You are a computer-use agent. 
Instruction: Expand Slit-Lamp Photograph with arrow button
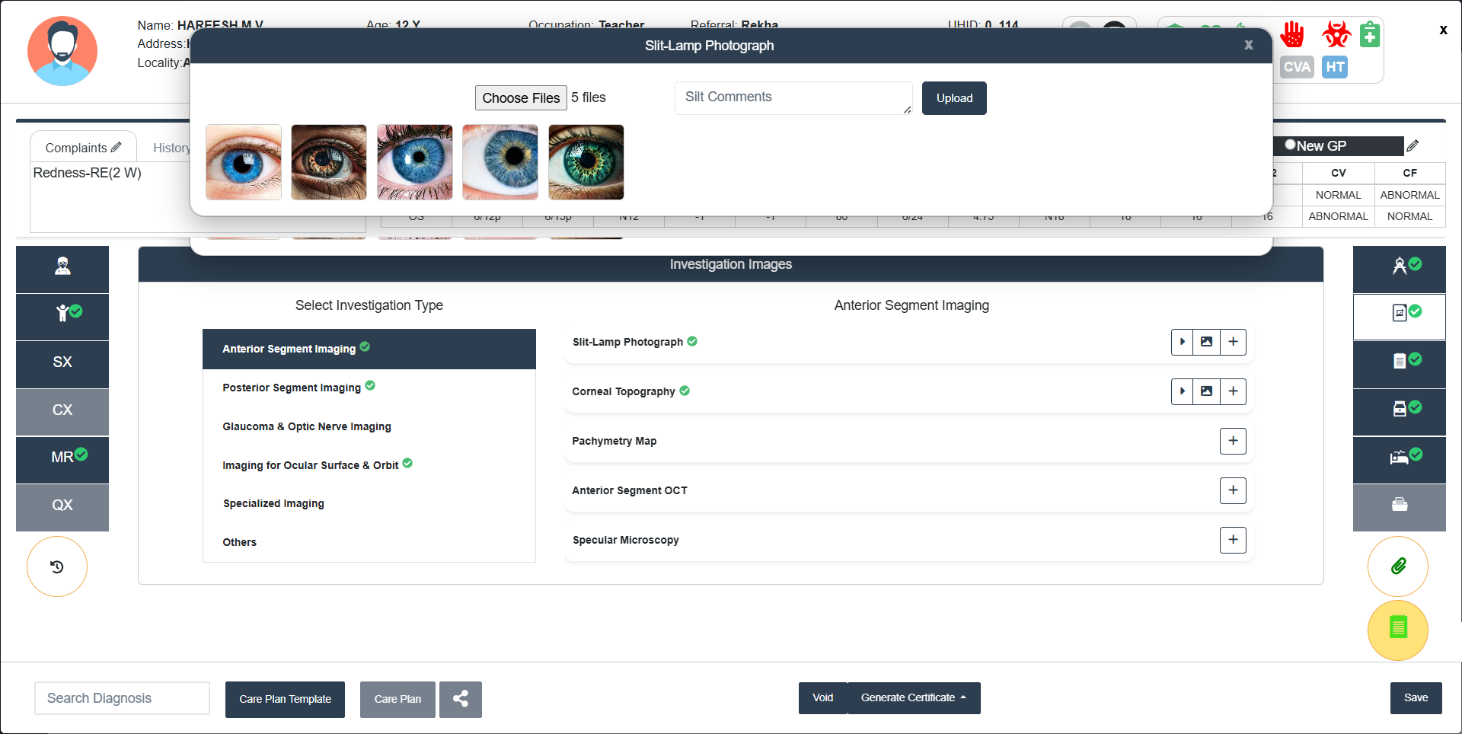tap(1182, 342)
